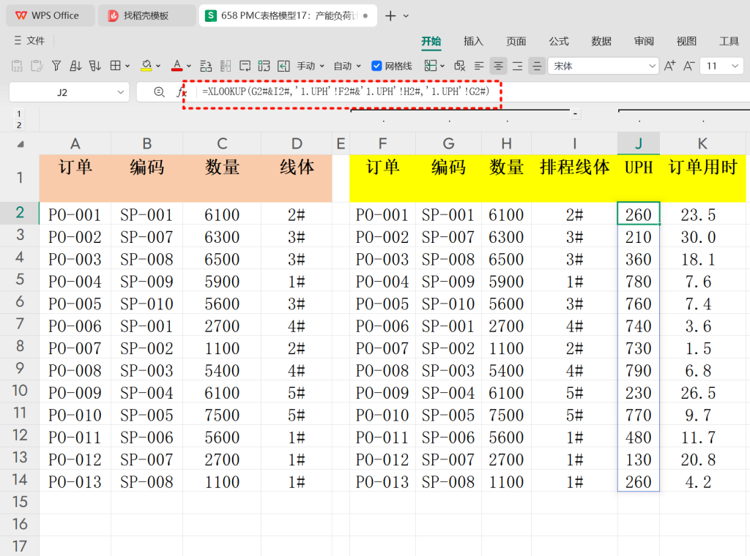Select column A header
Image resolution: width=750 pixels, height=556 pixels.
pos(75,144)
